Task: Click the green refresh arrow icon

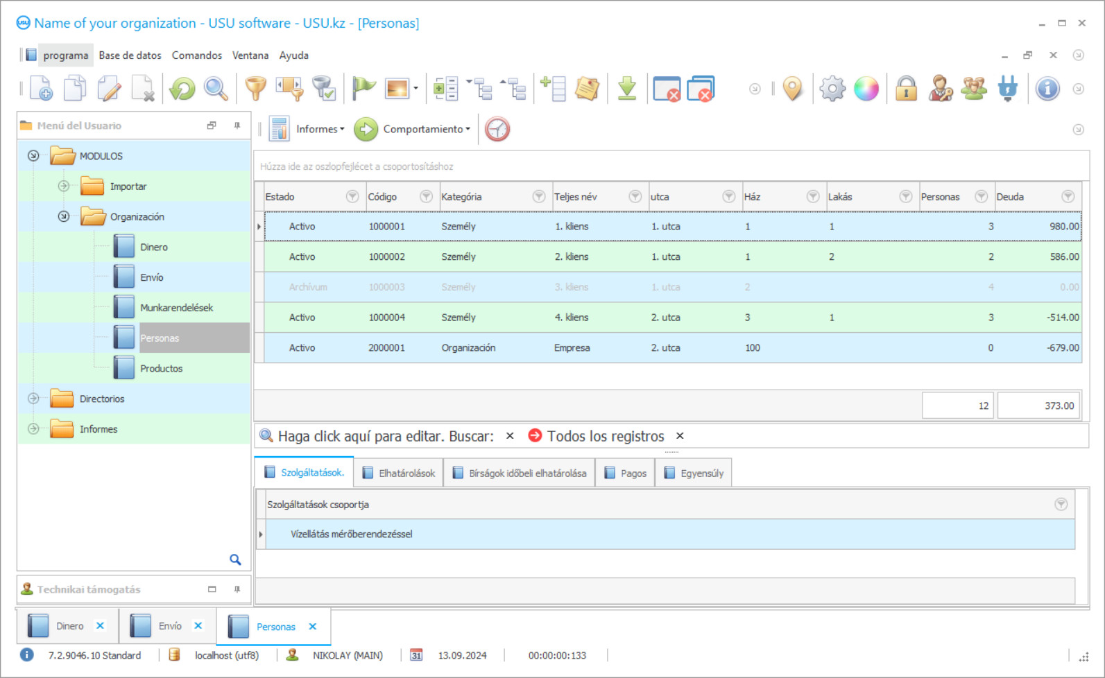Action: coord(182,89)
